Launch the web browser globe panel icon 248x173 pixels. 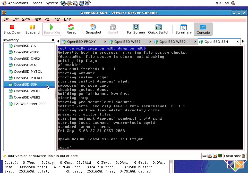63,3
